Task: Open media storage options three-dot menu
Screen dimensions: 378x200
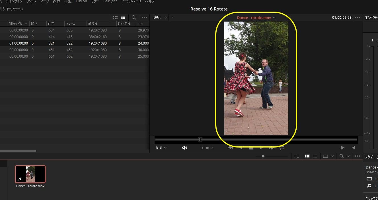Action: (x=144, y=17)
